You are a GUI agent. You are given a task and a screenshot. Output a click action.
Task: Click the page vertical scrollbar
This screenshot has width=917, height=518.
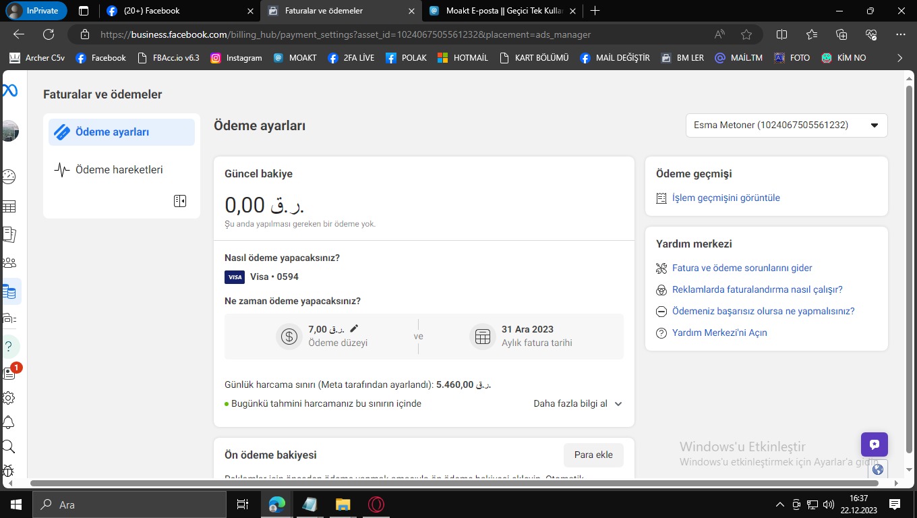(x=909, y=270)
